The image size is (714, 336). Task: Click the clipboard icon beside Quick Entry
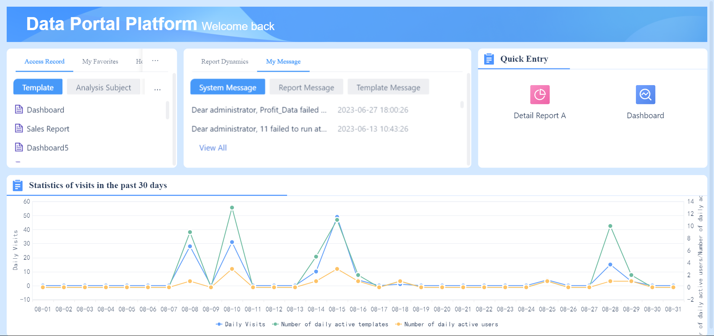(x=489, y=59)
